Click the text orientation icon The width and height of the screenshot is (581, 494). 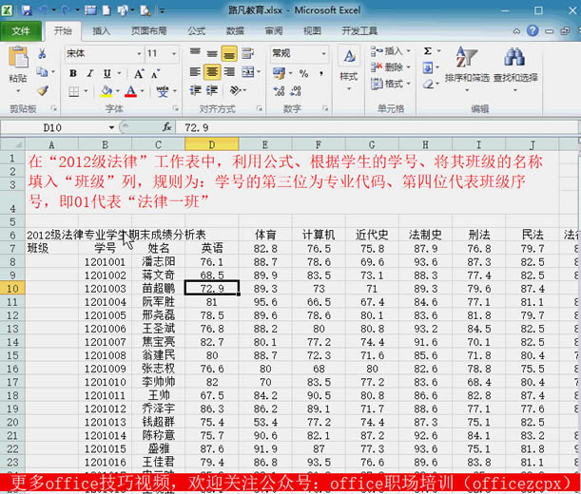[236, 90]
